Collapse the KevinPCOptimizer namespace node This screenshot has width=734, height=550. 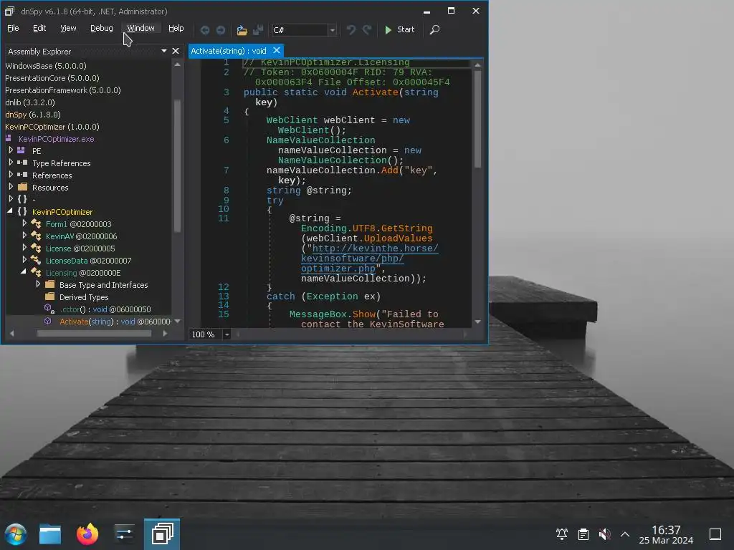coord(10,211)
